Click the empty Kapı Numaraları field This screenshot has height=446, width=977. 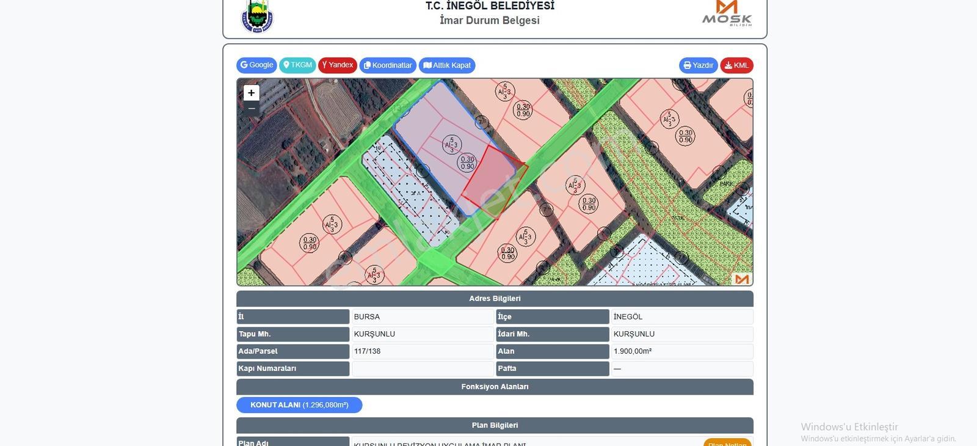pos(423,368)
